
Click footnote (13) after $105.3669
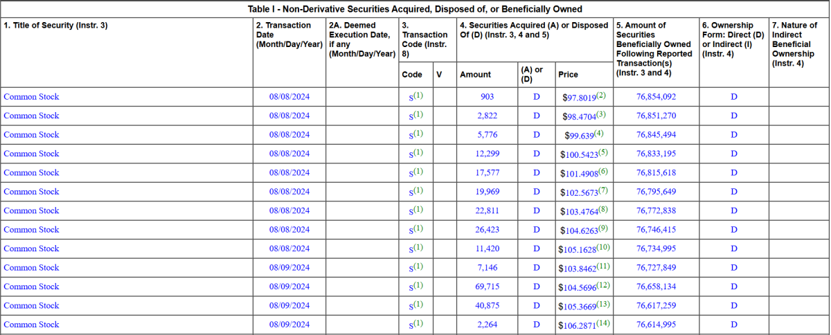[604, 304]
